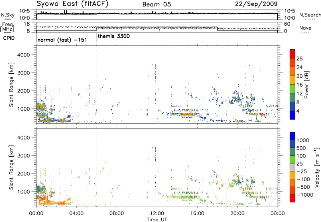Click the date '22/Sep/2009'
This screenshot has width=321, height=222.
click(256, 4)
